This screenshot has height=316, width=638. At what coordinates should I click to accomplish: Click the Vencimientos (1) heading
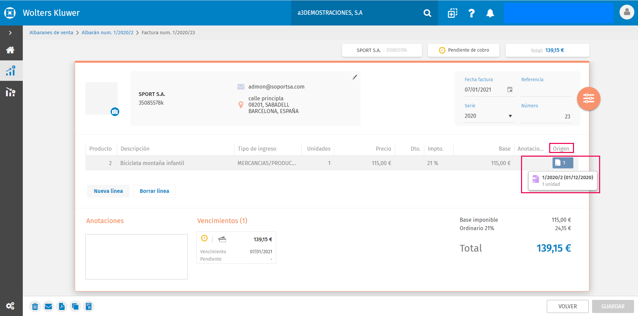222,221
